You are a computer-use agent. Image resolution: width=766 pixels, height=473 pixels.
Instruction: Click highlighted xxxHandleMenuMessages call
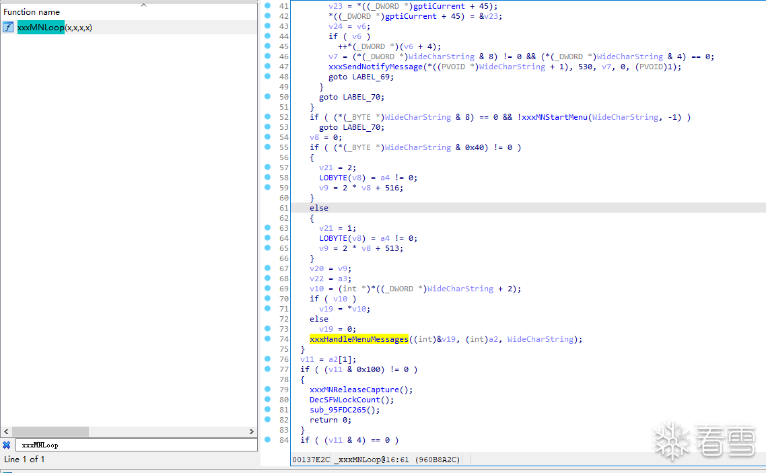[359, 338]
